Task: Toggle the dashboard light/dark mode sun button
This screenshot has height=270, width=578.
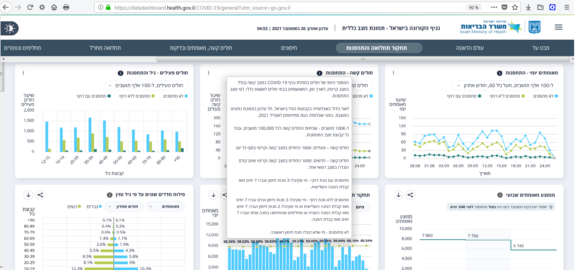Action: click(x=10, y=29)
